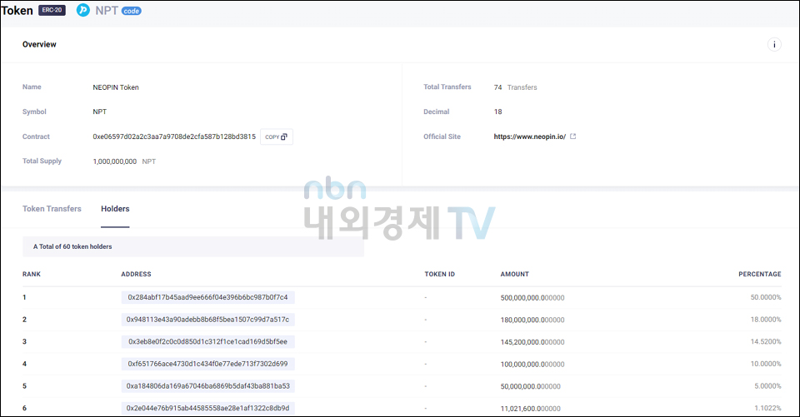The height and width of the screenshot is (417, 800).
Task: Open rank 2 holder address 0x948113e4...
Action: 207,320
